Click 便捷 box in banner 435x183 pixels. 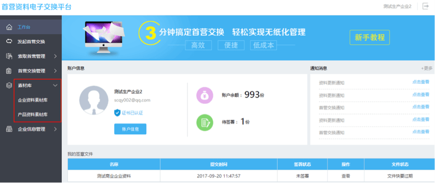coord(231,45)
